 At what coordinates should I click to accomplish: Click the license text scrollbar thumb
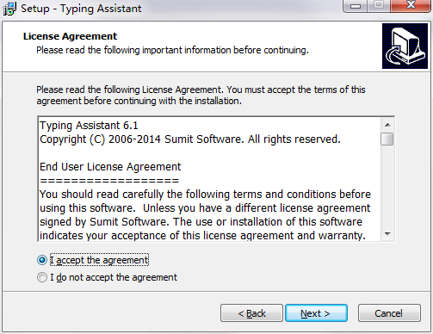387,139
